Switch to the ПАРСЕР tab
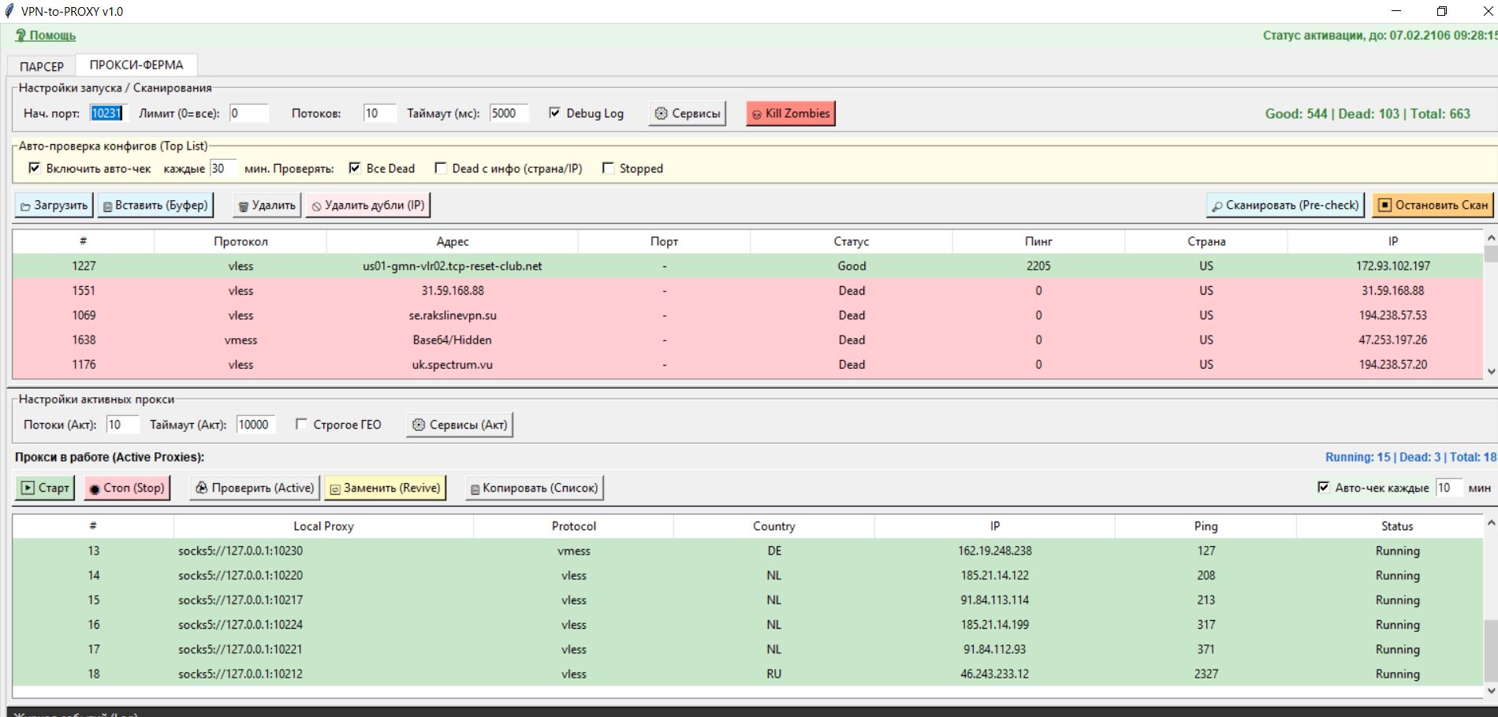This screenshot has height=717, width=1498. click(42, 66)
